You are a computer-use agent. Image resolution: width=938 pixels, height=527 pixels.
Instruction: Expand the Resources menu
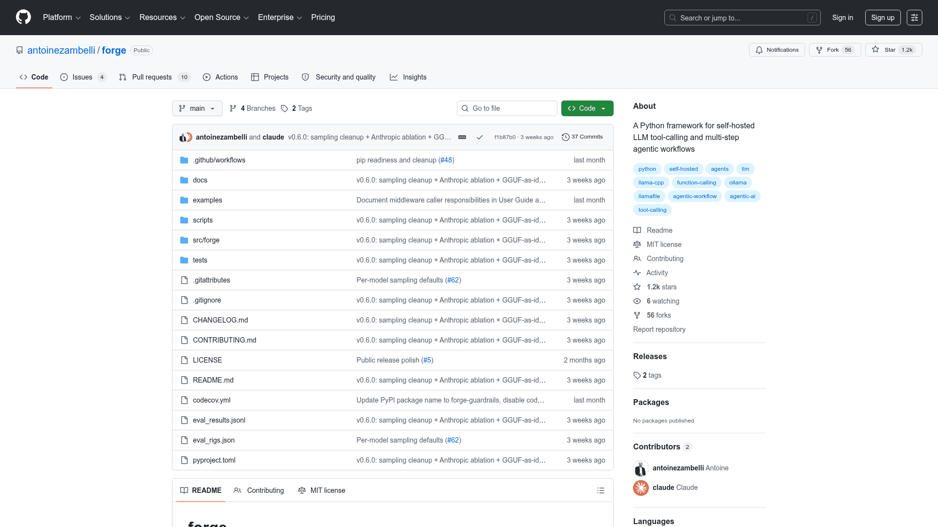point(162,18)
